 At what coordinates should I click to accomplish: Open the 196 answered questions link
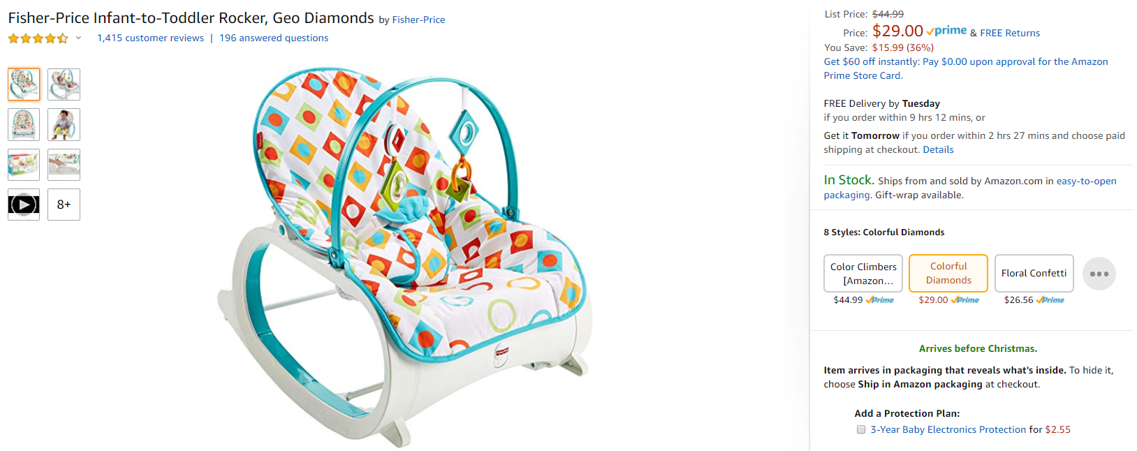pos(274,38)
